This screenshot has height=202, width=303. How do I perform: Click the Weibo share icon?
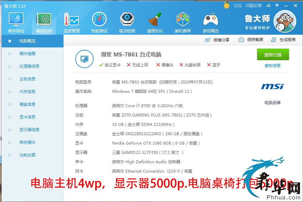pyautogui.click(x=208, y=40)
